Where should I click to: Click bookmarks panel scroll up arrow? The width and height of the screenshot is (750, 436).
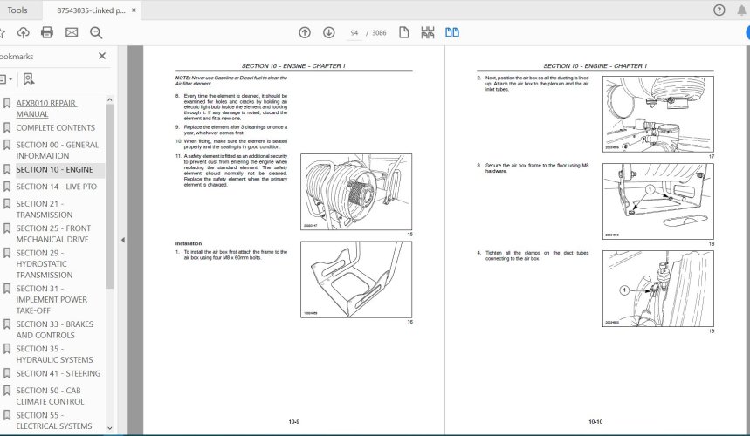tap(109, 99)
